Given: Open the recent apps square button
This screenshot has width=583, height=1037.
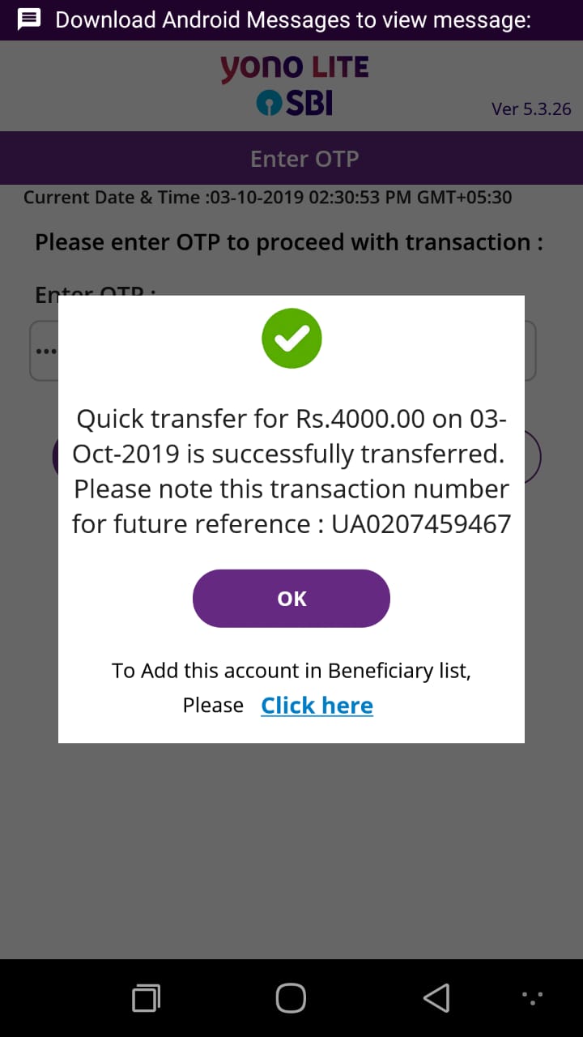Looking at the screenshot, I should (x=146, y=998).
